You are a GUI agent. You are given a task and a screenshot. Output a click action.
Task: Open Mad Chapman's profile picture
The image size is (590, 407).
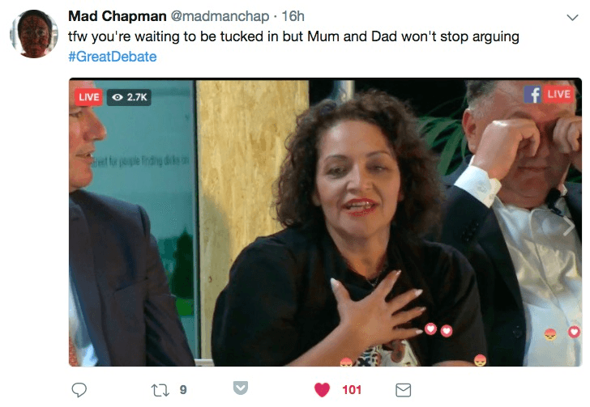pos(34,34)
